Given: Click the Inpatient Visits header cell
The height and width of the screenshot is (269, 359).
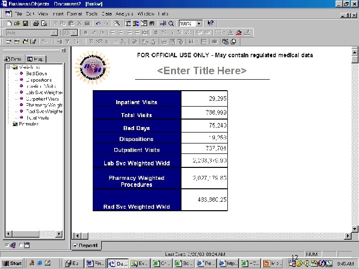Looking at the screenshot, I should (137, 99).
